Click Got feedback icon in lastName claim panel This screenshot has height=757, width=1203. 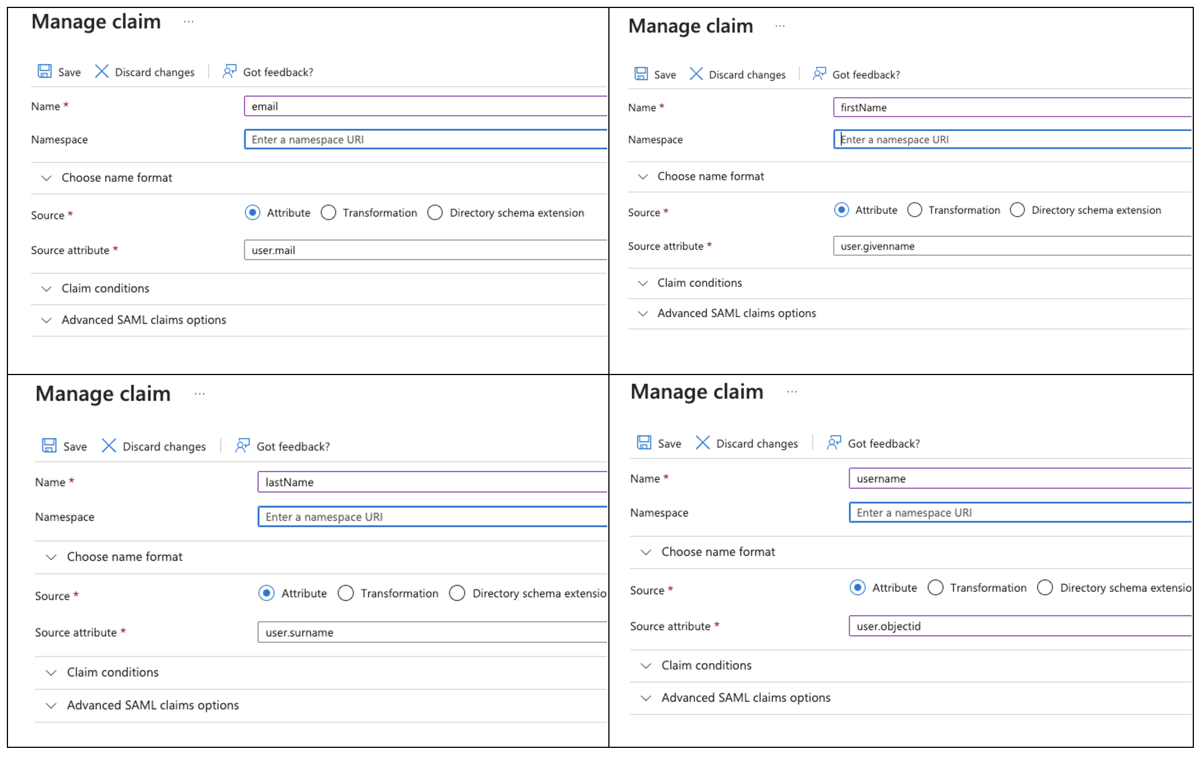[x=243, y=446]
